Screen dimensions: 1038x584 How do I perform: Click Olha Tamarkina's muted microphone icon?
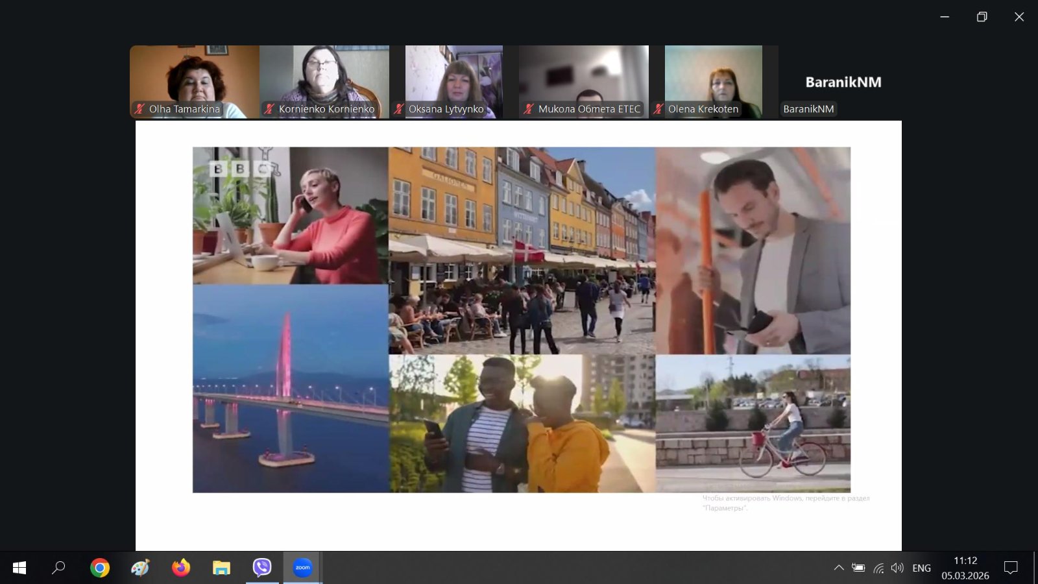pos(139,109)
